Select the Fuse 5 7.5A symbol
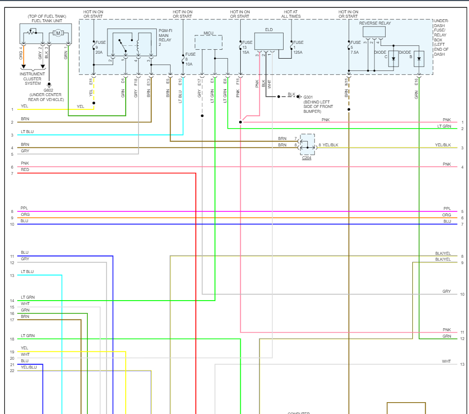The width and height of the screenshot is (469, 414). [x=349, y=45]
